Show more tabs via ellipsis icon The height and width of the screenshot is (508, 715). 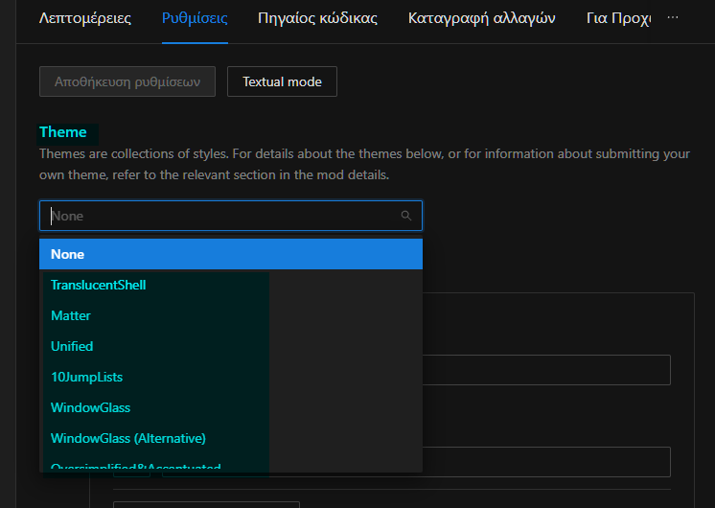point(673,18)
